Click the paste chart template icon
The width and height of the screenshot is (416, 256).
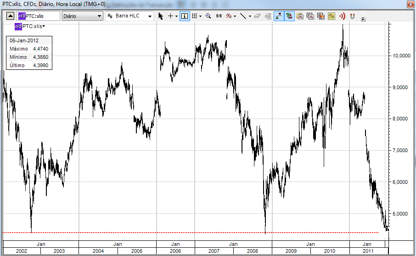(300, 16)
